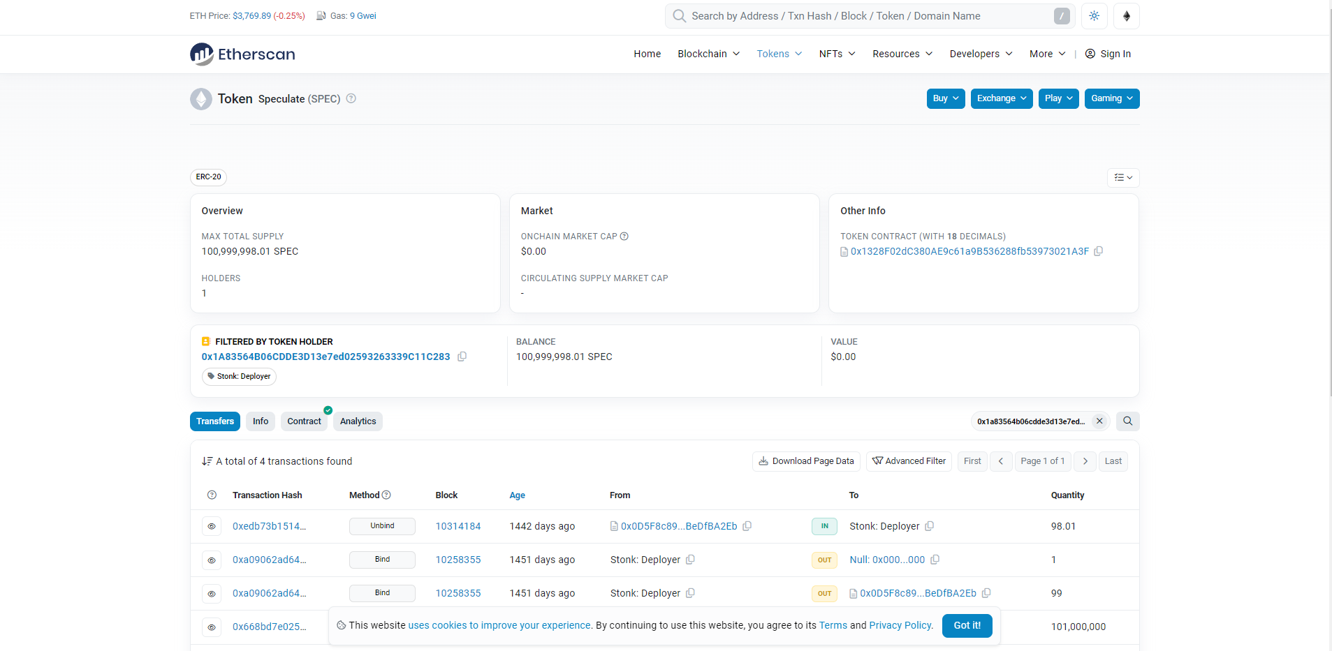Open block 10258355 in the Null address row

pos(458,560)
